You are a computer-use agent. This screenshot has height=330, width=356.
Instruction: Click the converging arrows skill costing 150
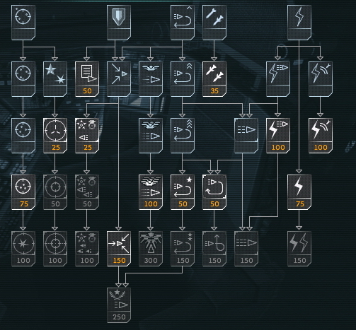pos(119,249)
